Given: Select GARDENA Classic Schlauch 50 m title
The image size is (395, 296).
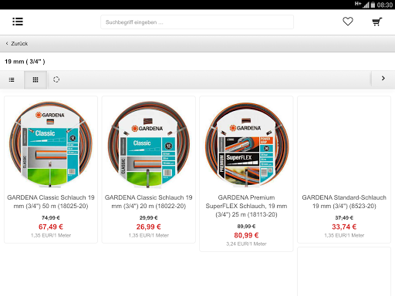Looking at the screenshot, I should point(51,202).
